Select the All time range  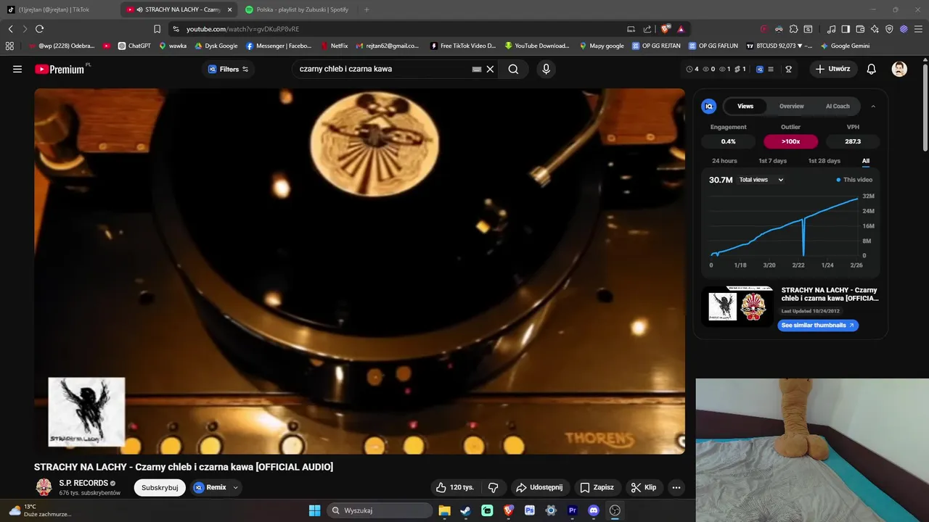pos(865,161)
